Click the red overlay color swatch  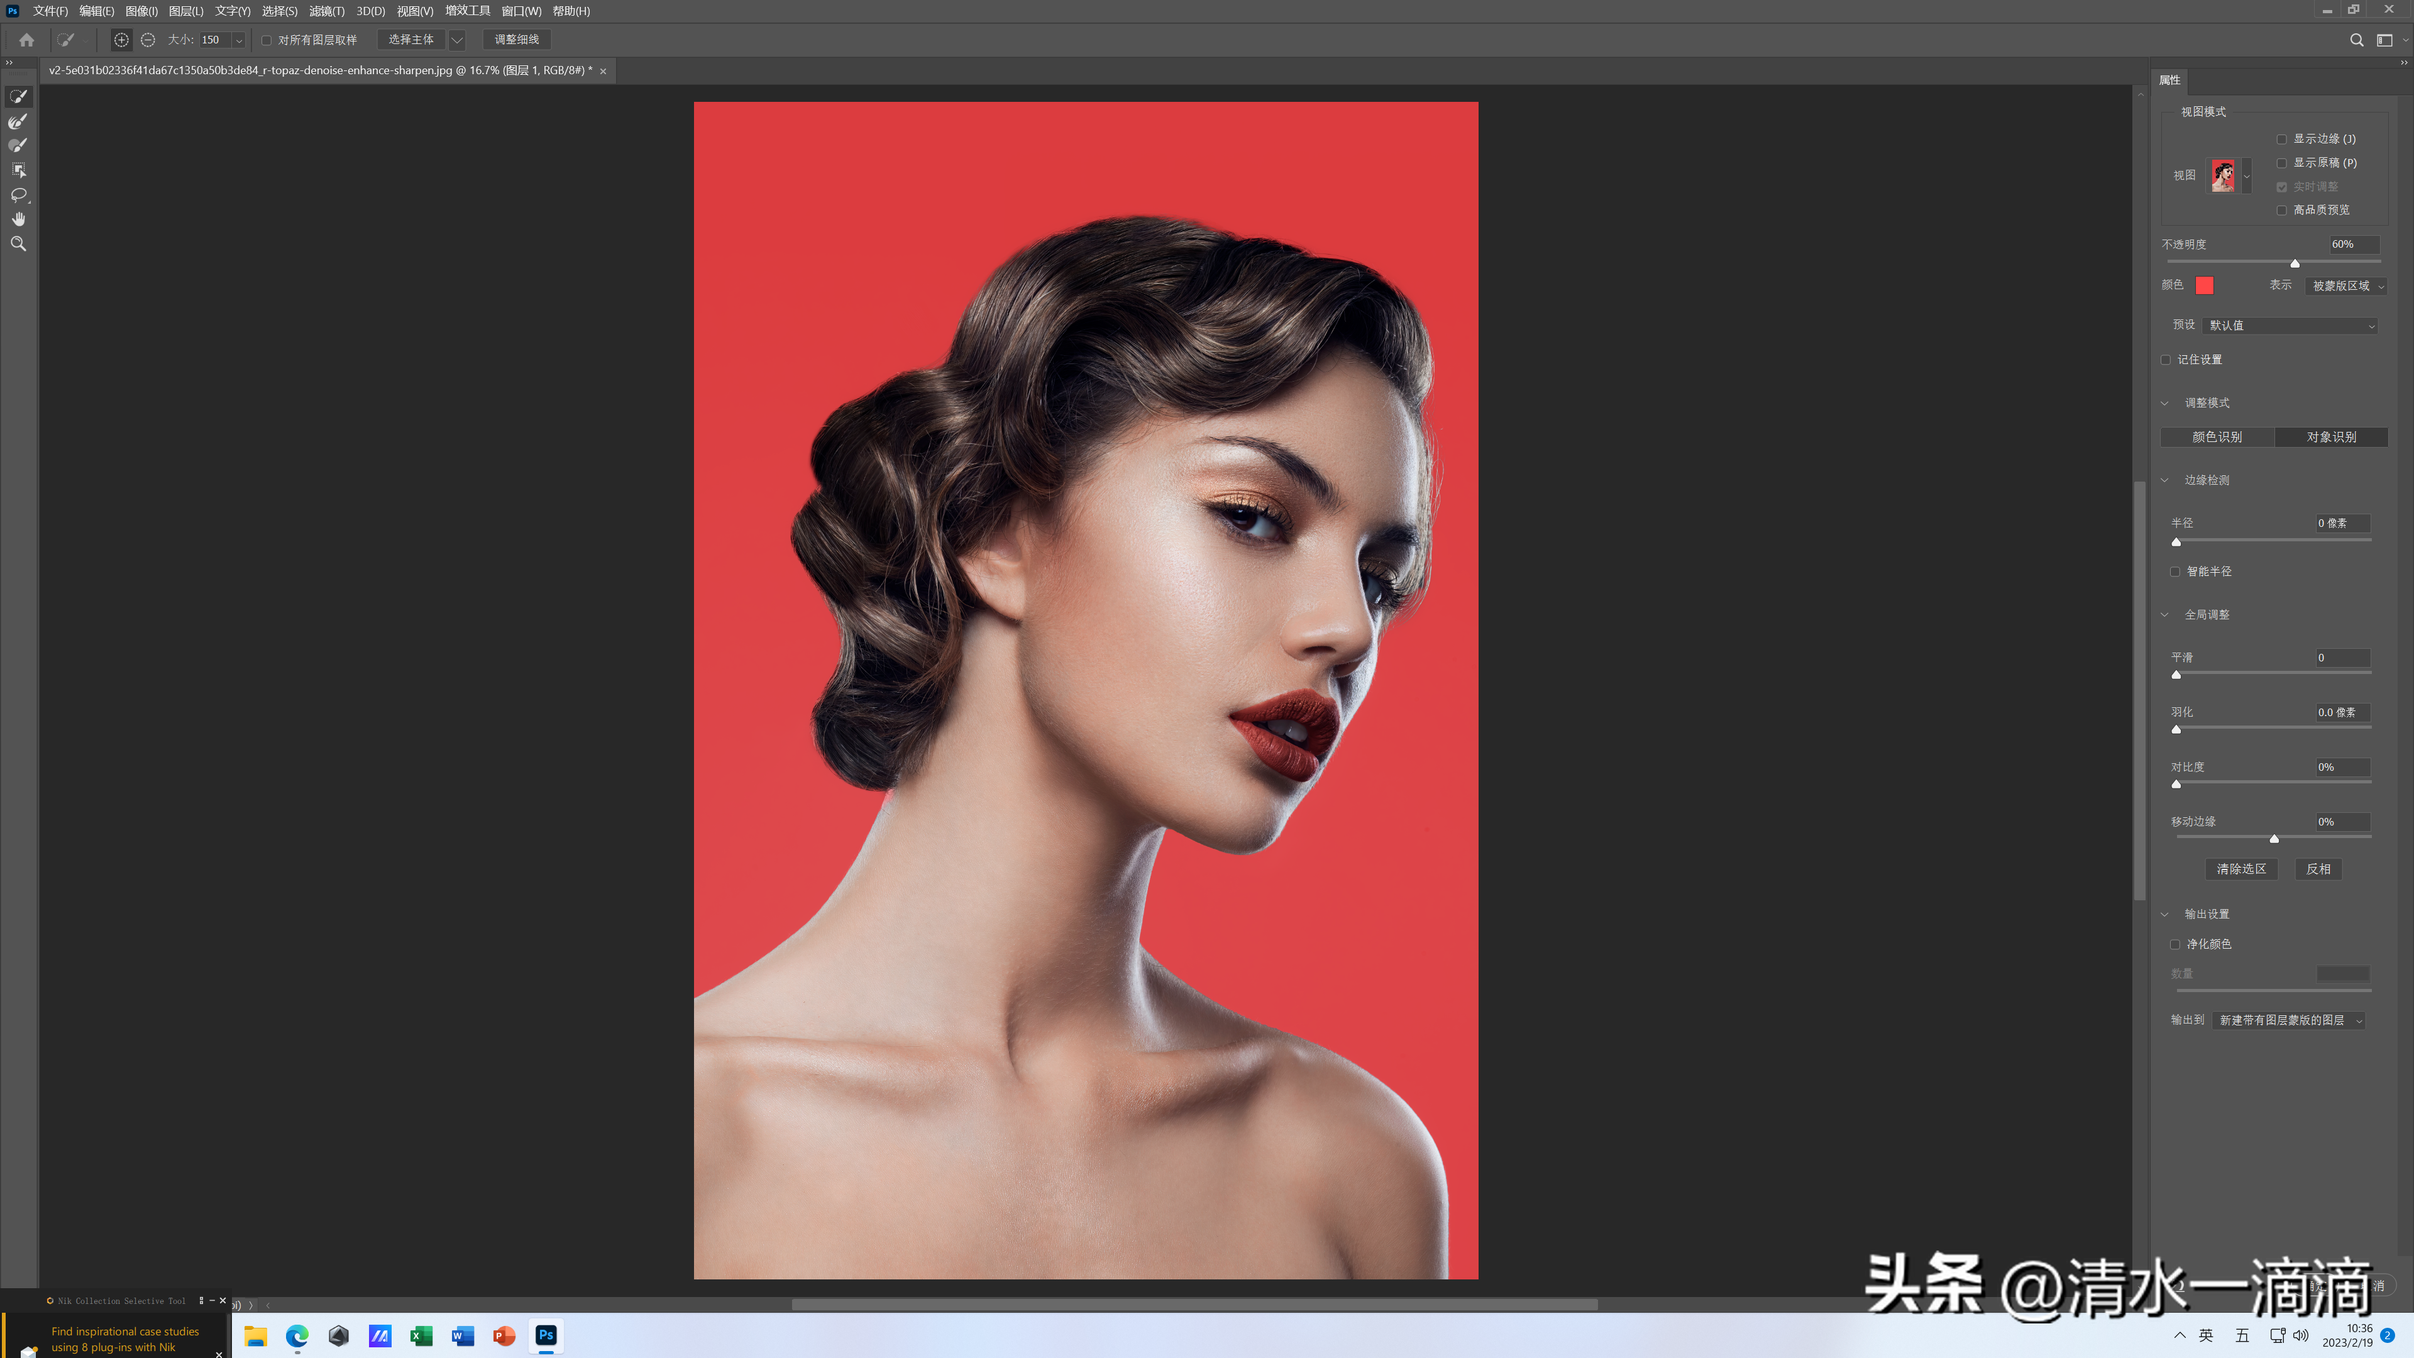(2204, 285)
